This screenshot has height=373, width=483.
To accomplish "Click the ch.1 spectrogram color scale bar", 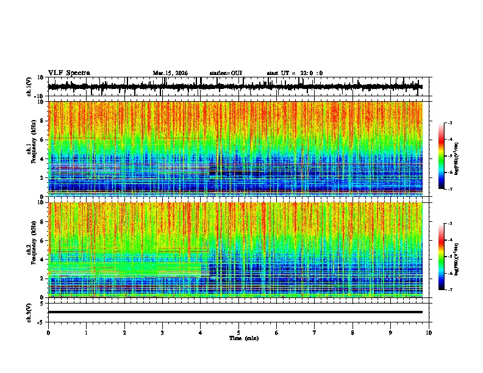I will (442, 156).
